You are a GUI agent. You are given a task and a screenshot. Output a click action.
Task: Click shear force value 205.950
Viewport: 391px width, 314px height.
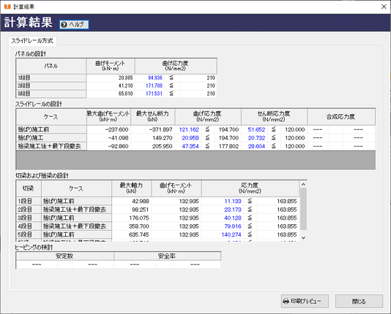pos(162,146)
